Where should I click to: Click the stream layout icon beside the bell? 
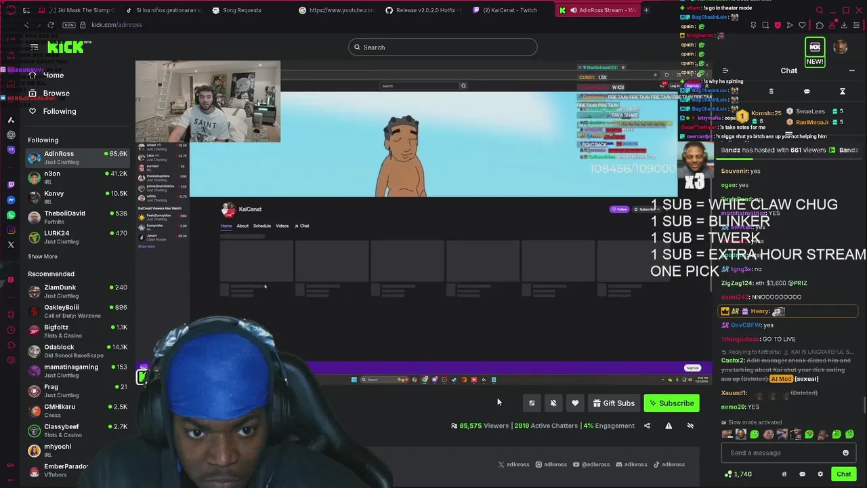pos(532,403)
